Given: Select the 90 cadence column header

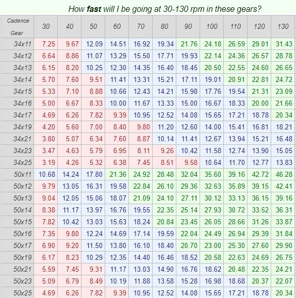Looking at the screenshot, I should (x=188, y=26).
